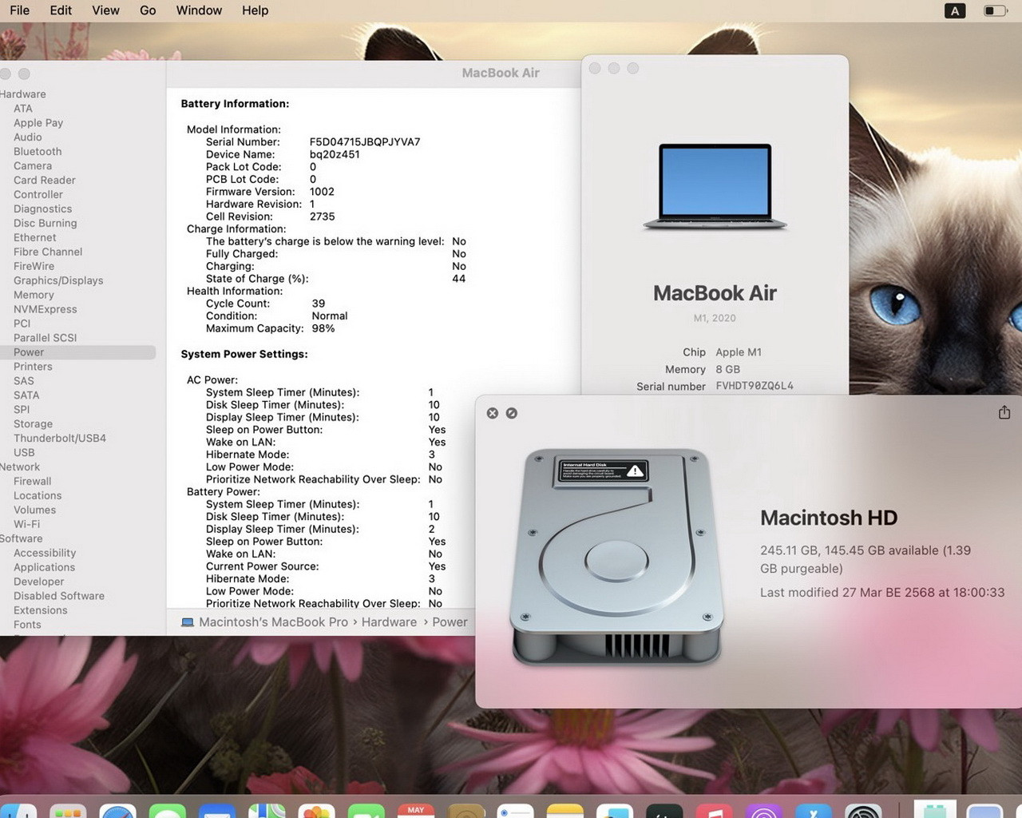Viewport: 1022px width, 818px height.
Task: Select Apple Pay in the sidebar
Action: point(38,123)
